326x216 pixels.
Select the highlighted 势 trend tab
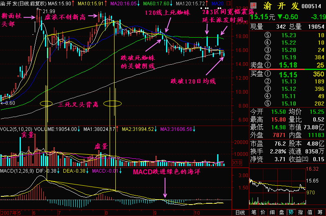click(291, 212)
